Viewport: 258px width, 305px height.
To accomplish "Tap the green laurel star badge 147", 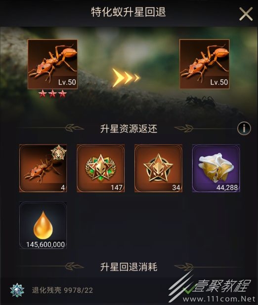I will (x=100, y=168).
